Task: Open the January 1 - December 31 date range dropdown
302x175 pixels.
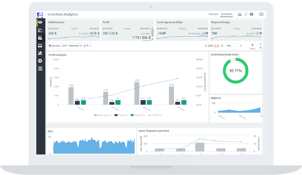Action: tap(70, 46)
